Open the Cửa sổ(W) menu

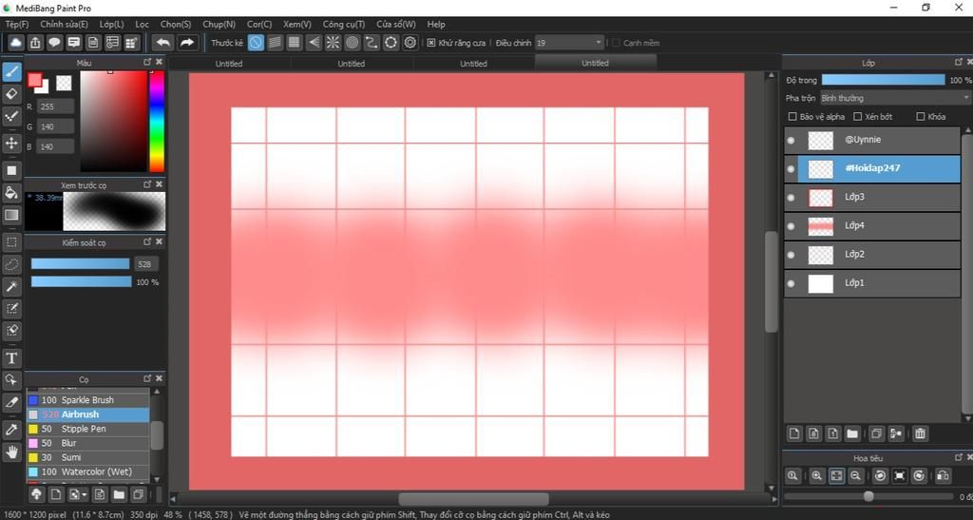[x=396, y=24]
